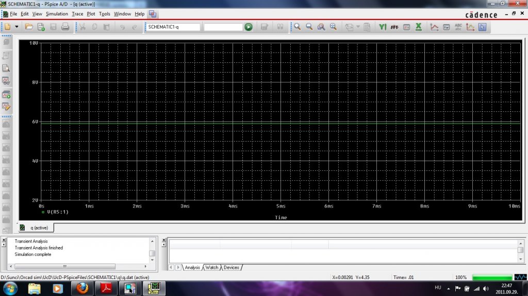
Task: Select the 'q (active)' document tab
Action: point(36,228)
